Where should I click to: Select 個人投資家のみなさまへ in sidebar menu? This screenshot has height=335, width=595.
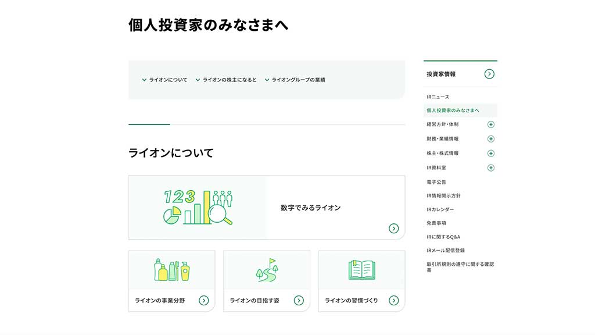point(453,111)
